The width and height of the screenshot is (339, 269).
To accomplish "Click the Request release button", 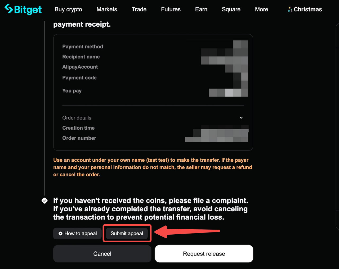I will click(204, 254).
